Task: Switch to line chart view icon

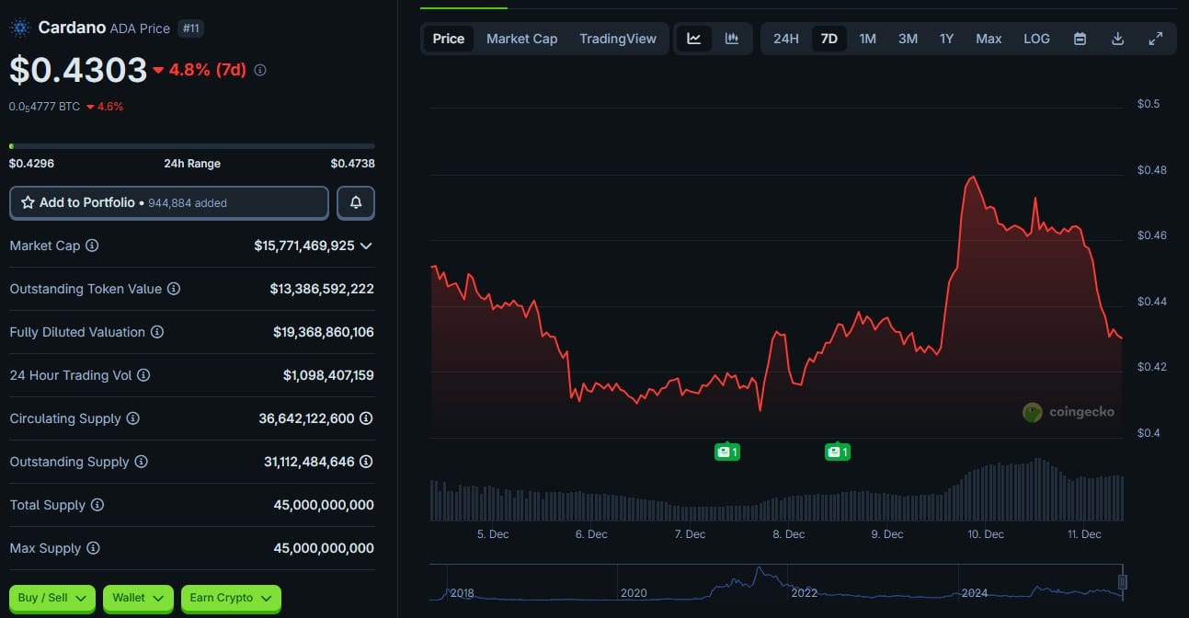Action: [694, 39]
